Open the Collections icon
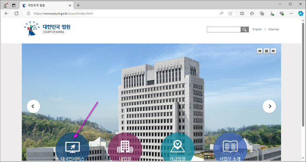This screenshot has height=162, width=306. click(262, 13)
